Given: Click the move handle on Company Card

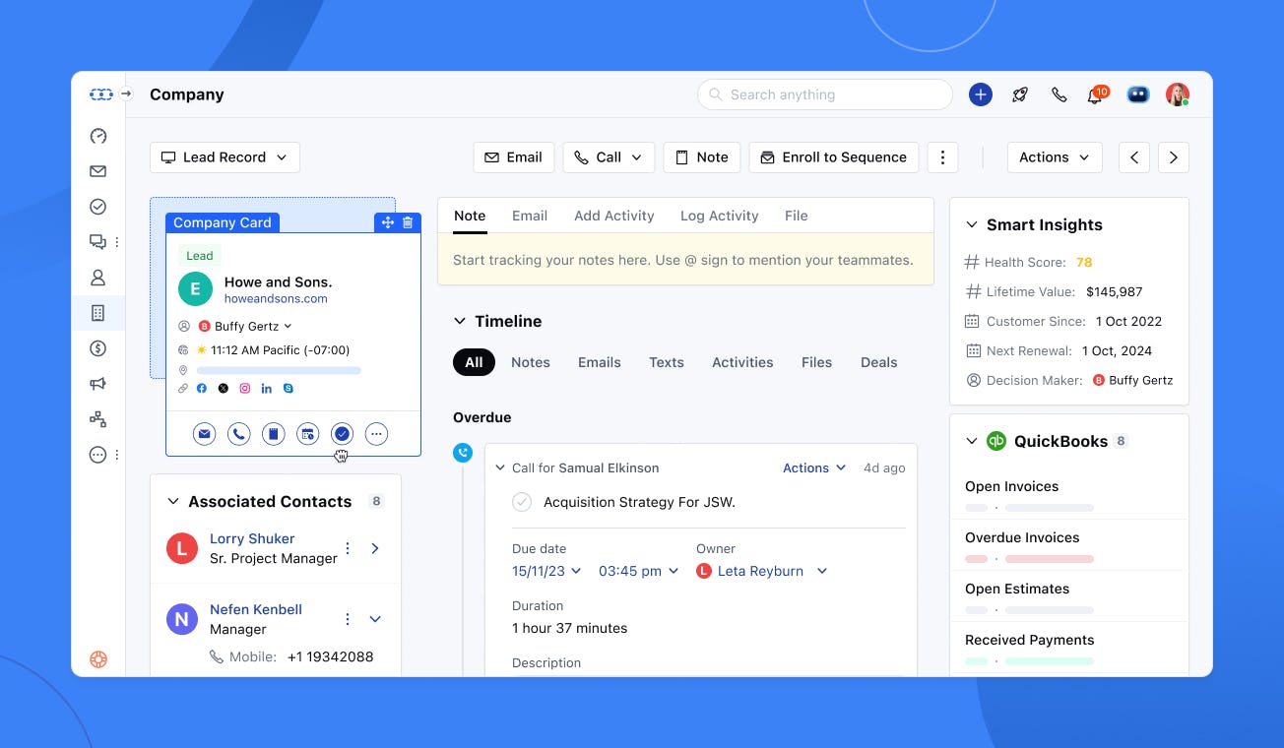Looking at the screenshot, I should point(387,223).
